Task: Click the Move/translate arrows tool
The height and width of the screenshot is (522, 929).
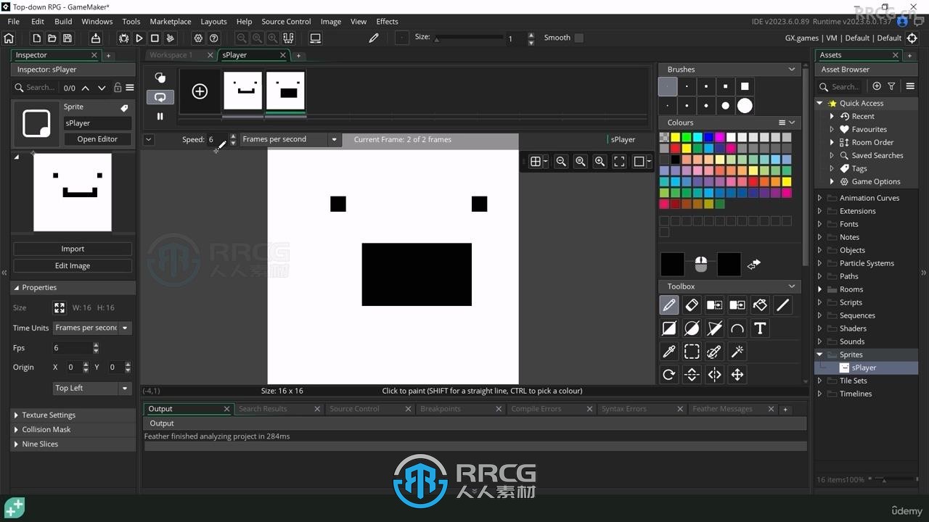Action: [x=737, y=375]
